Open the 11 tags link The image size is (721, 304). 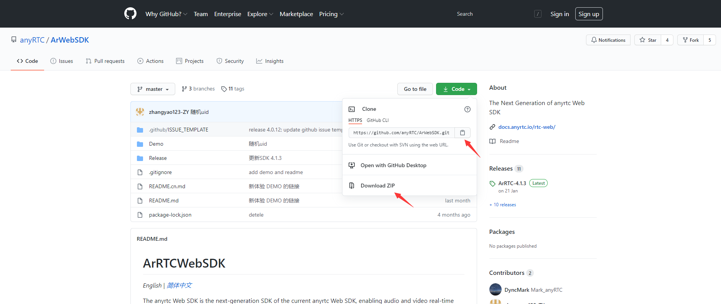coord(233,89)
